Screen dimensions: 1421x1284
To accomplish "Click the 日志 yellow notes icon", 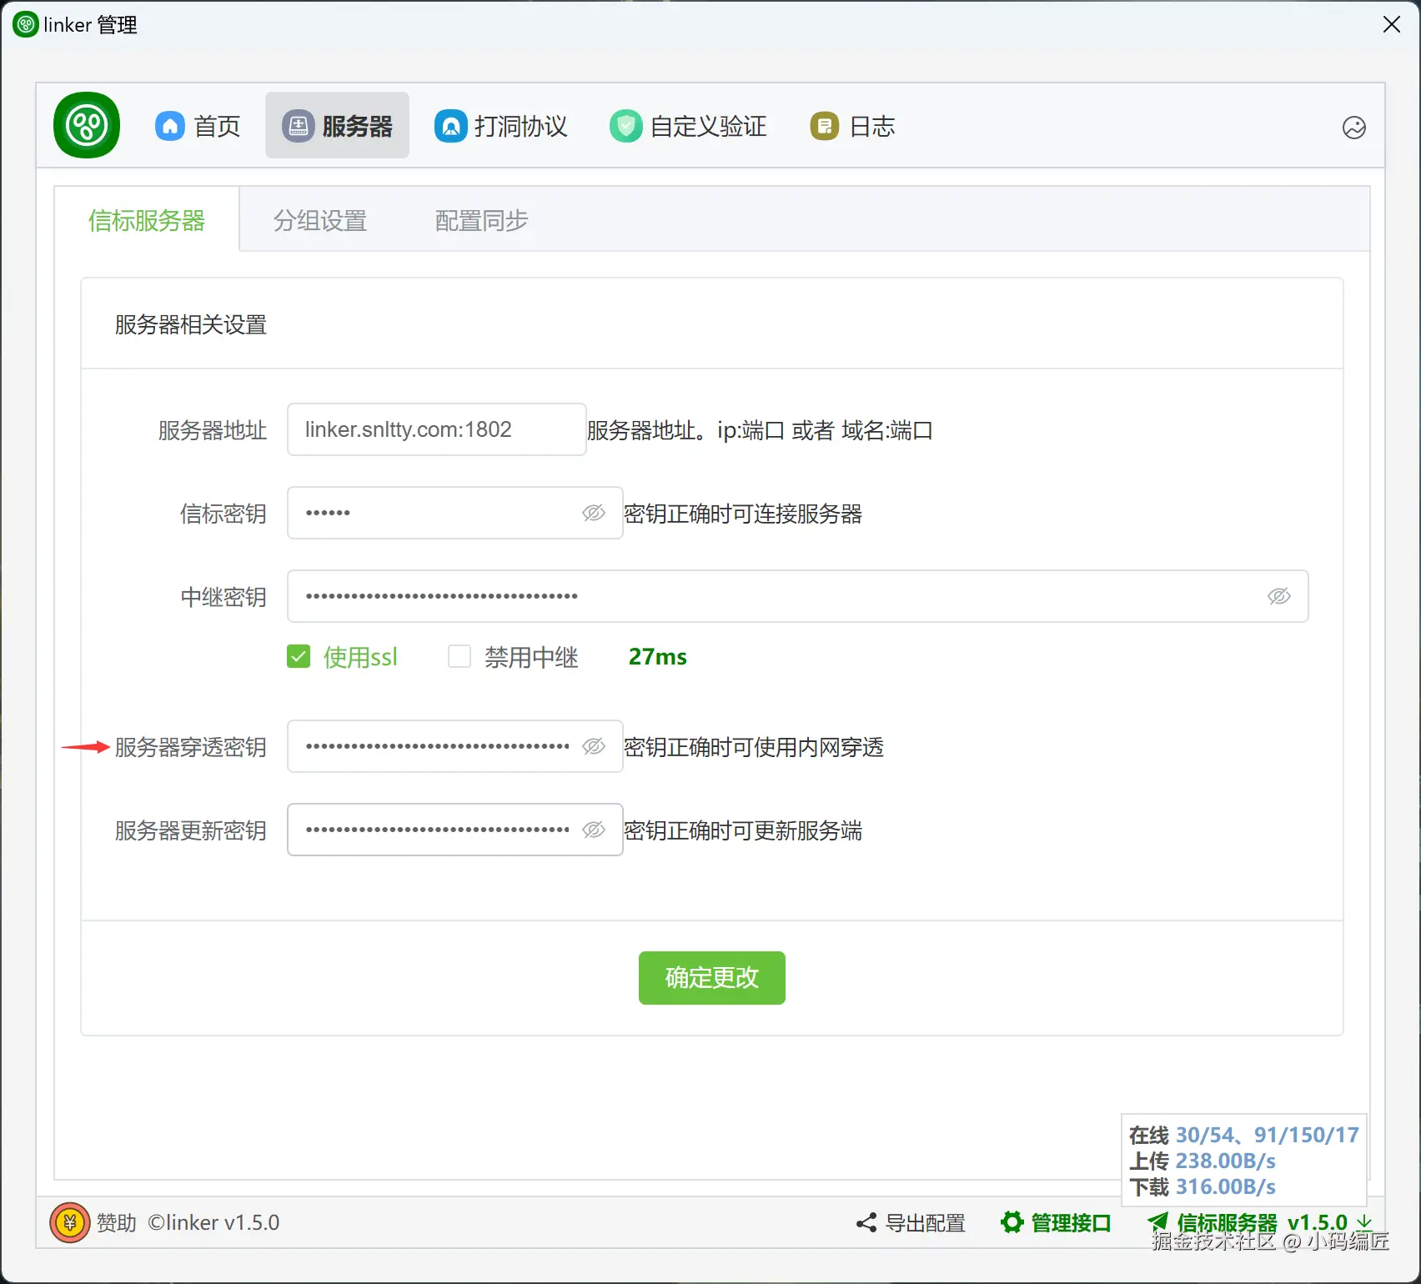I will 825,126.
